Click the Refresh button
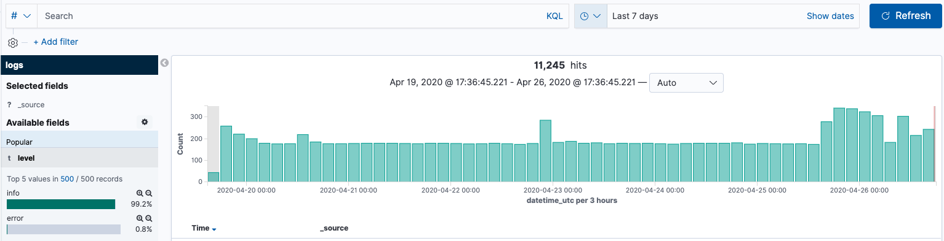 pyautogui.click(x=906, y=16)
